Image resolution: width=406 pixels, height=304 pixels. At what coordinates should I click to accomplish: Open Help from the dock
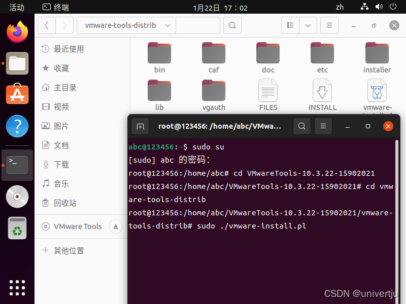(x=17, y=126)
